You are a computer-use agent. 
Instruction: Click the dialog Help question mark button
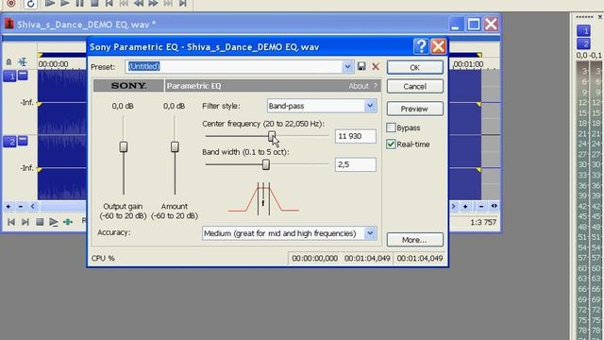click(x=421, y=46)
